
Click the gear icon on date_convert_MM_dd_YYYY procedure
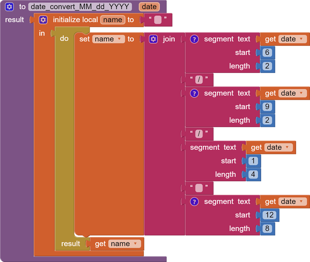pos(9,7)
